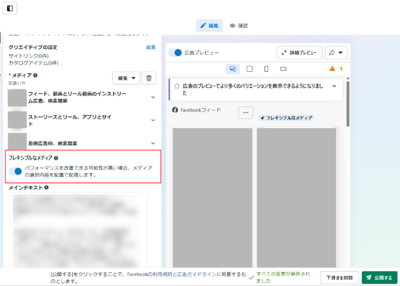
Task: Click the 公開する publish button
Action: point(380,278)
